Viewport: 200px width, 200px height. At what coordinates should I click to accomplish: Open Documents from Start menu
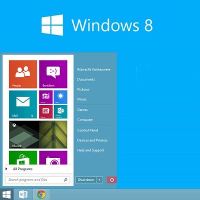point(86,79)
